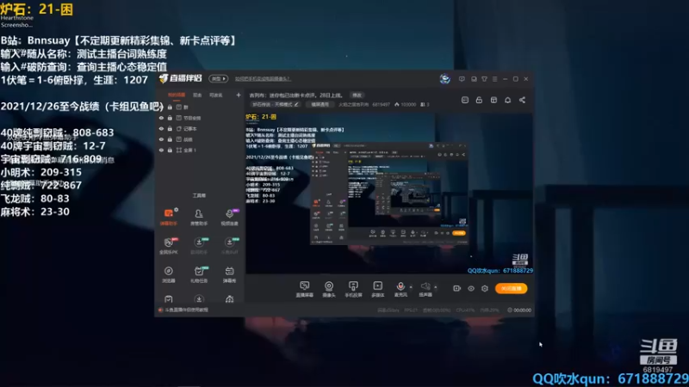689x387 pixels.
Task: Open the 房管助手 room manager tool
Action: coord(199,217)
